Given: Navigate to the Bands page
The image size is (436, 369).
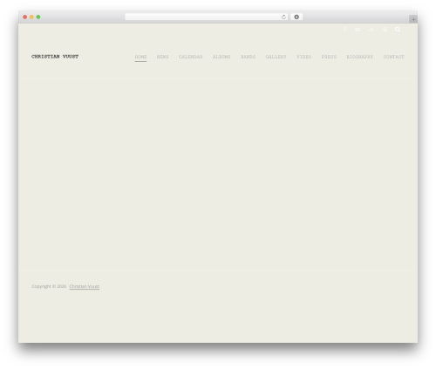Looking at the screenshot, I should (248, 57).
